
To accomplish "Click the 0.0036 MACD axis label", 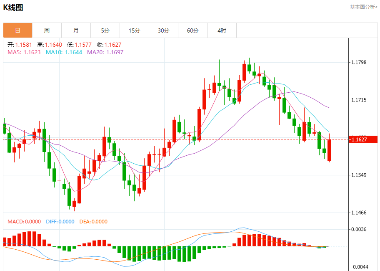I will click(359, 229).
